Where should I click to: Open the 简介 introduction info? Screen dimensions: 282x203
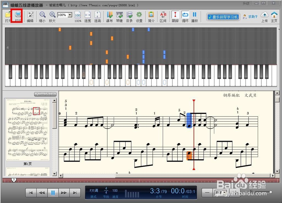(151, 17)
